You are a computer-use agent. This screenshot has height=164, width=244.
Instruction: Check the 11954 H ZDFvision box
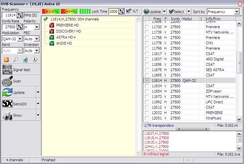coord(147,91)
